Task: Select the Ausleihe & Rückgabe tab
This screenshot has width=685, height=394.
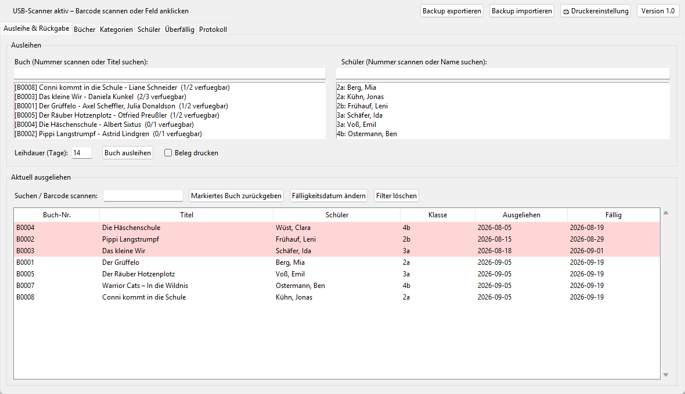Action: click(36, 28)
